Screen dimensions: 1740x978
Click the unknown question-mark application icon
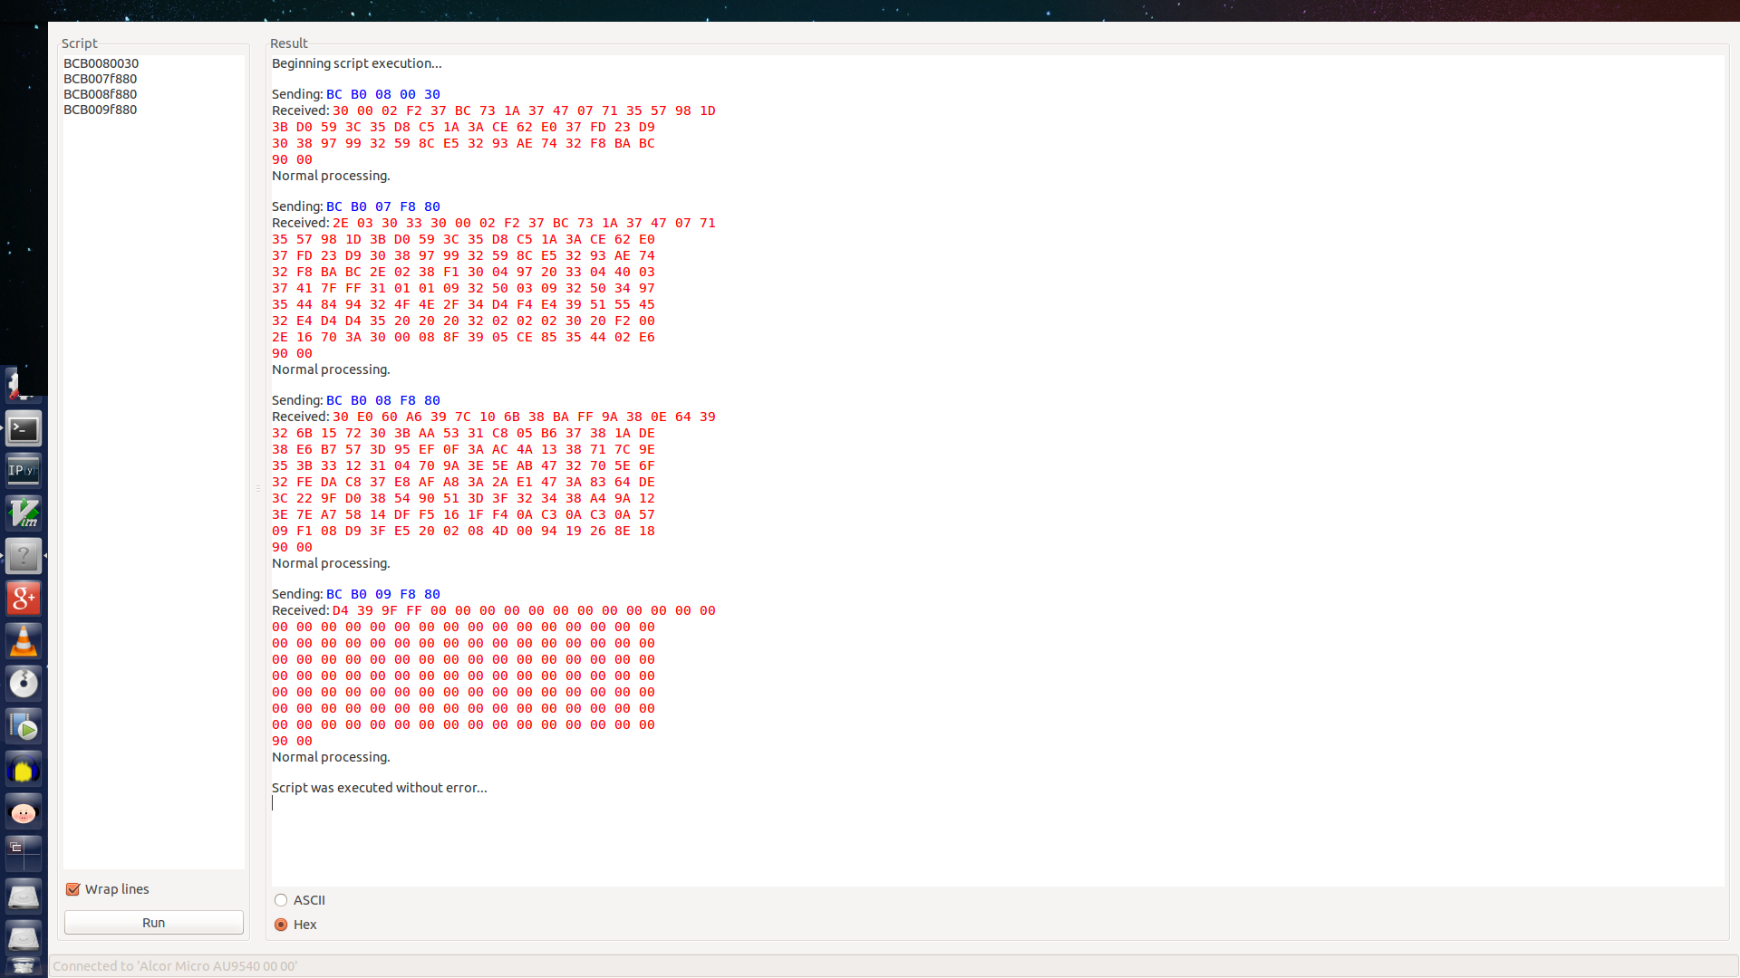24,556
